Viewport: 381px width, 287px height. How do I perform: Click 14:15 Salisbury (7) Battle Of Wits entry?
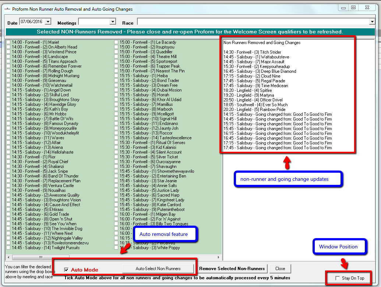(x=43, y=119)
